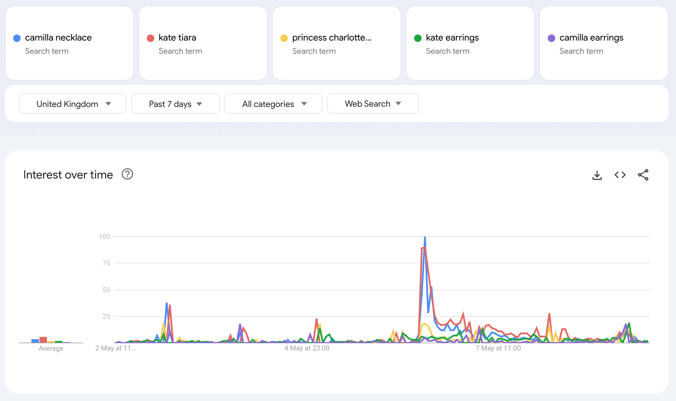
Task: Edit the kate tiara search term
Action: (177, 37)
